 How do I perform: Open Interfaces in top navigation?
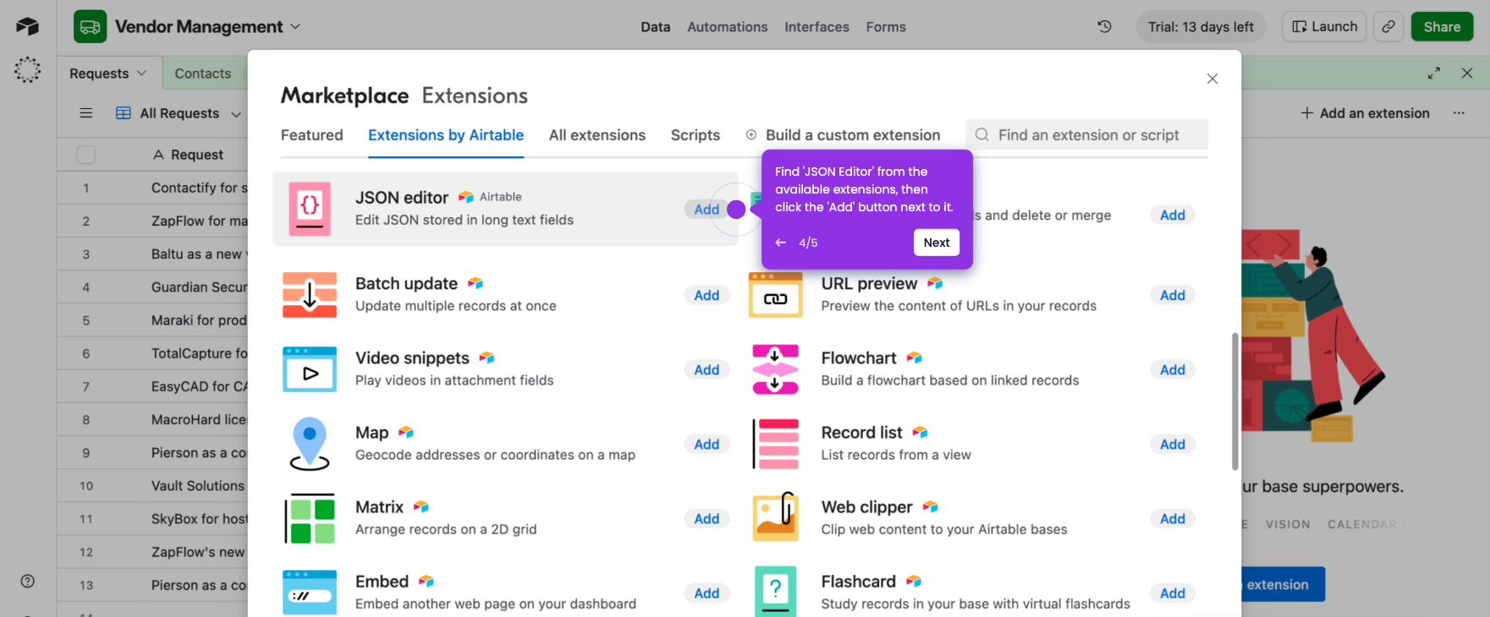point(816,27)
